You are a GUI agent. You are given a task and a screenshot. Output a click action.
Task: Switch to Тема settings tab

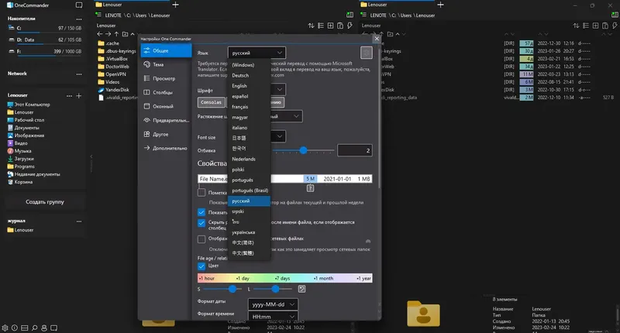click(166, 64)
